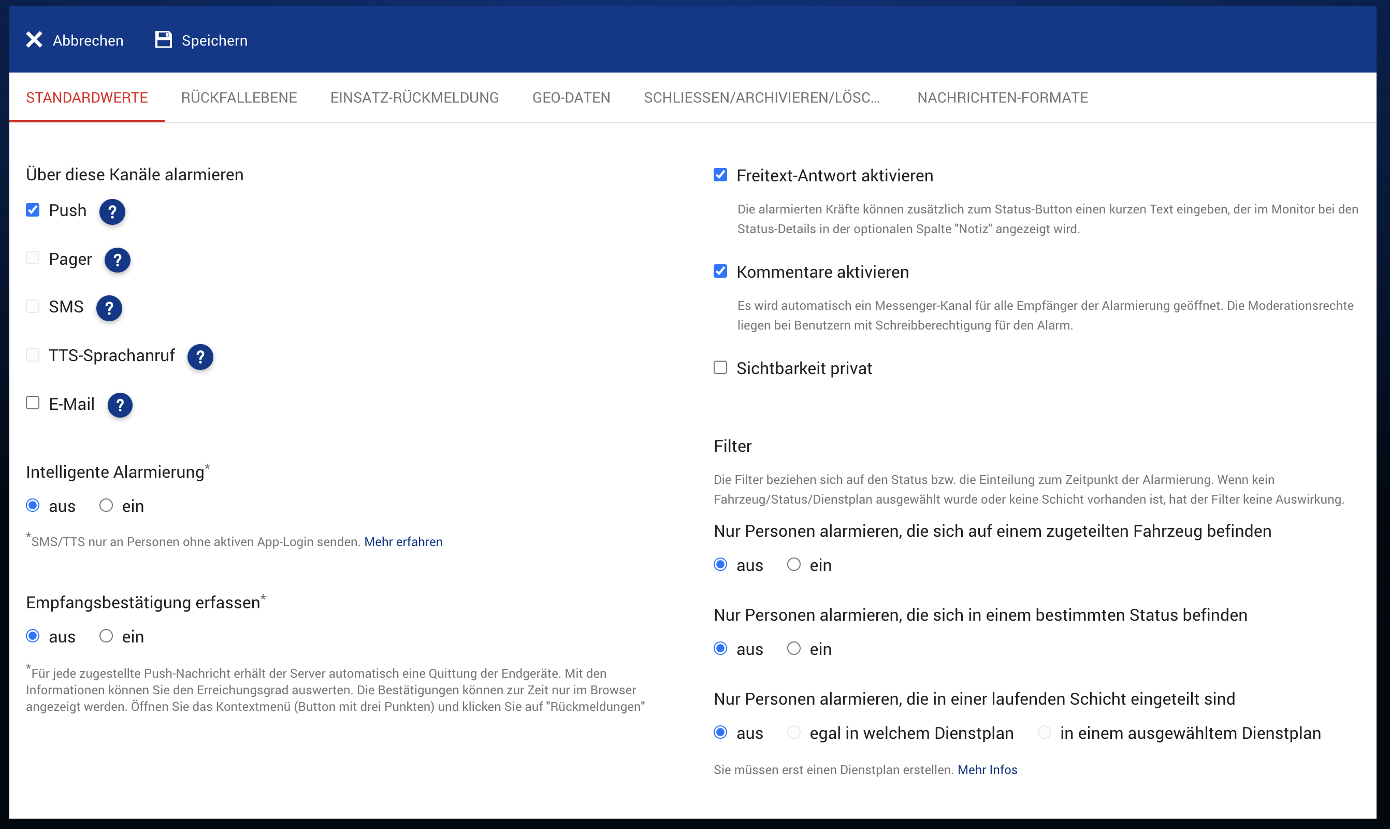Open help icon next to Pager
This screenshot has height=829, width=1390.
pos(117,260)
